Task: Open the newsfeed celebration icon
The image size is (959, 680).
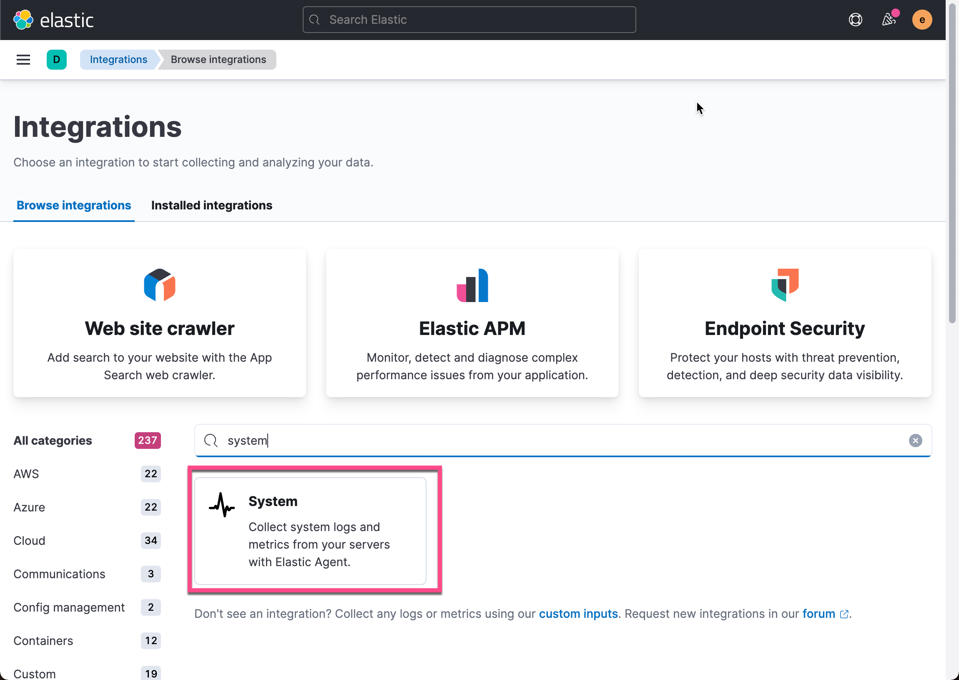Action: (888, 20)
